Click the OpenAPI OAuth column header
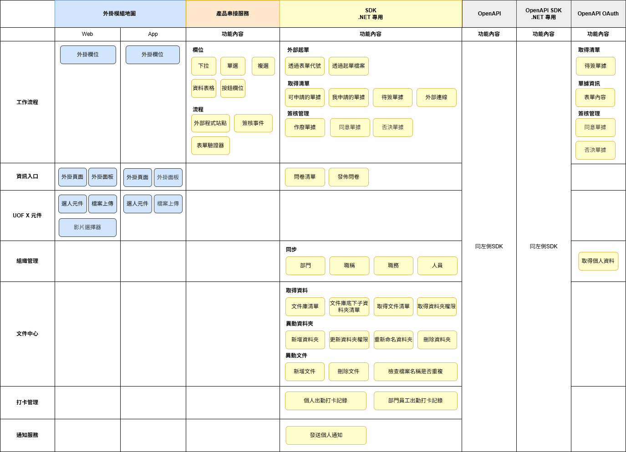Screen dimensions: 626x452 point(598,14)
